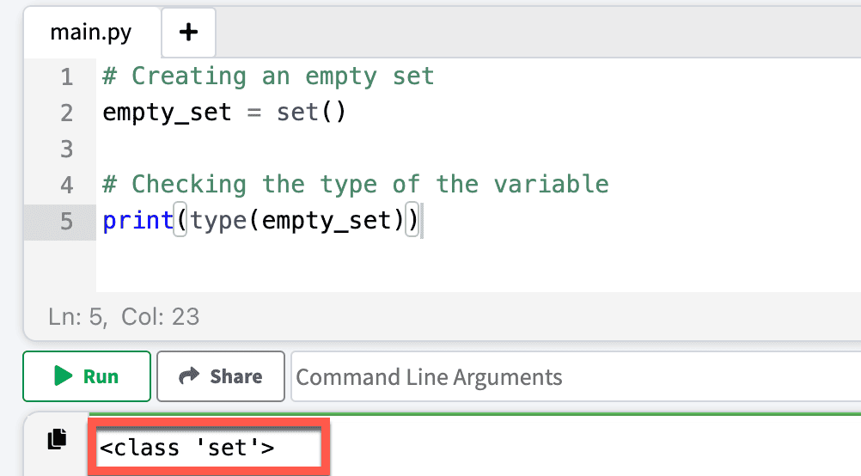Run the Python program

point(87,376)
